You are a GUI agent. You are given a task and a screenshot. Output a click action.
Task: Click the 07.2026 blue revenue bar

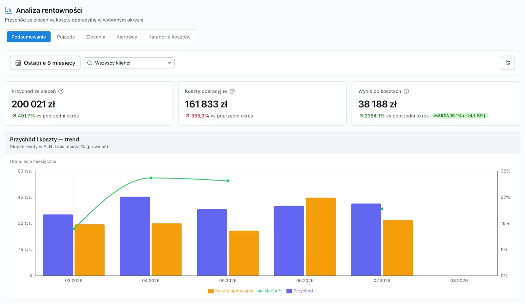367,240
